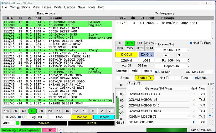Click the Band Activity vertical scrollbar
The width and height of the screenshot is (216, 133).
[114, 98]
